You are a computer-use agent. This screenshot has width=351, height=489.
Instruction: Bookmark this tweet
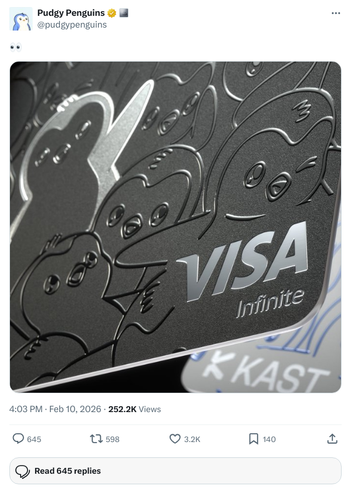click(x=254, y=439)
